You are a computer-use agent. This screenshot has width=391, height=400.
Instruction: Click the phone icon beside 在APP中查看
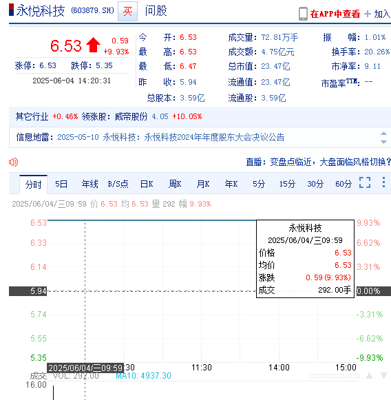303,14
